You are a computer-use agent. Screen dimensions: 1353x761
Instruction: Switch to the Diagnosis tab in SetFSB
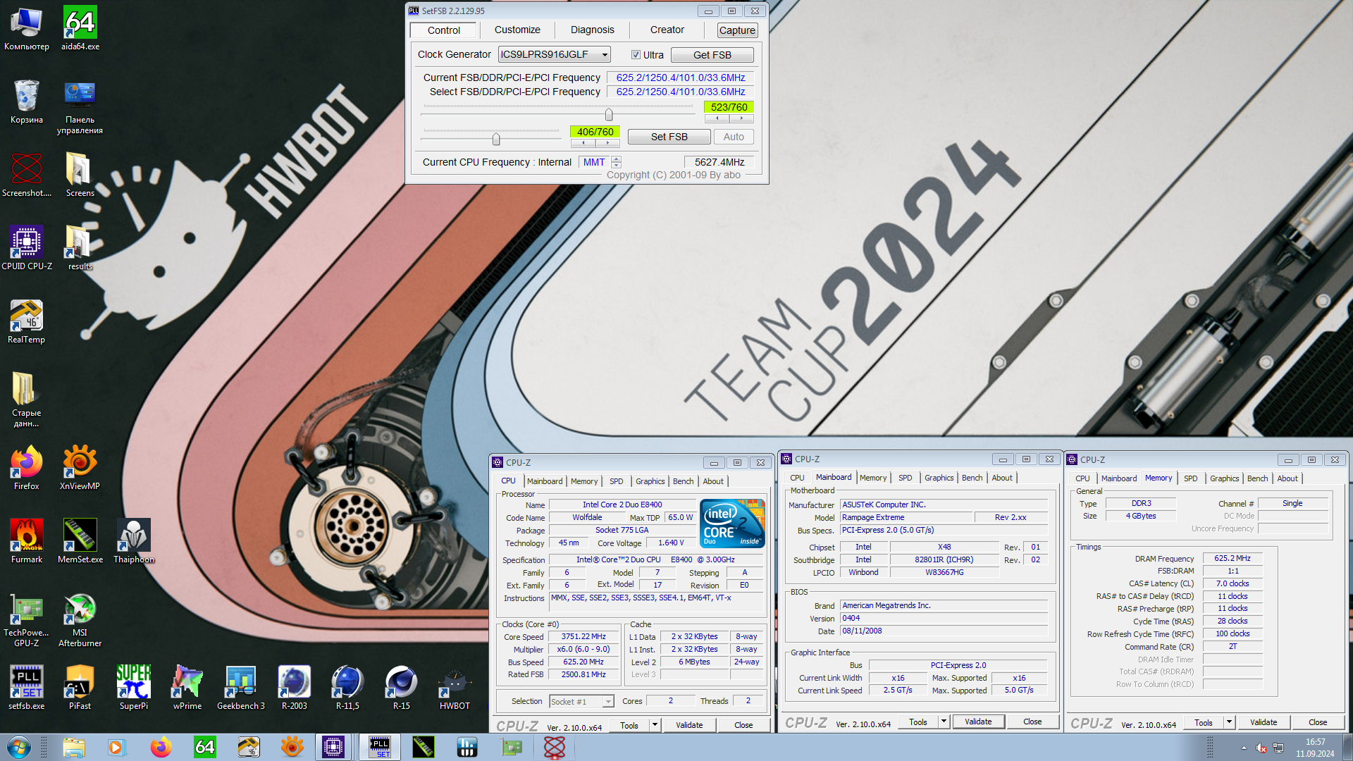[x=593, y=30]
